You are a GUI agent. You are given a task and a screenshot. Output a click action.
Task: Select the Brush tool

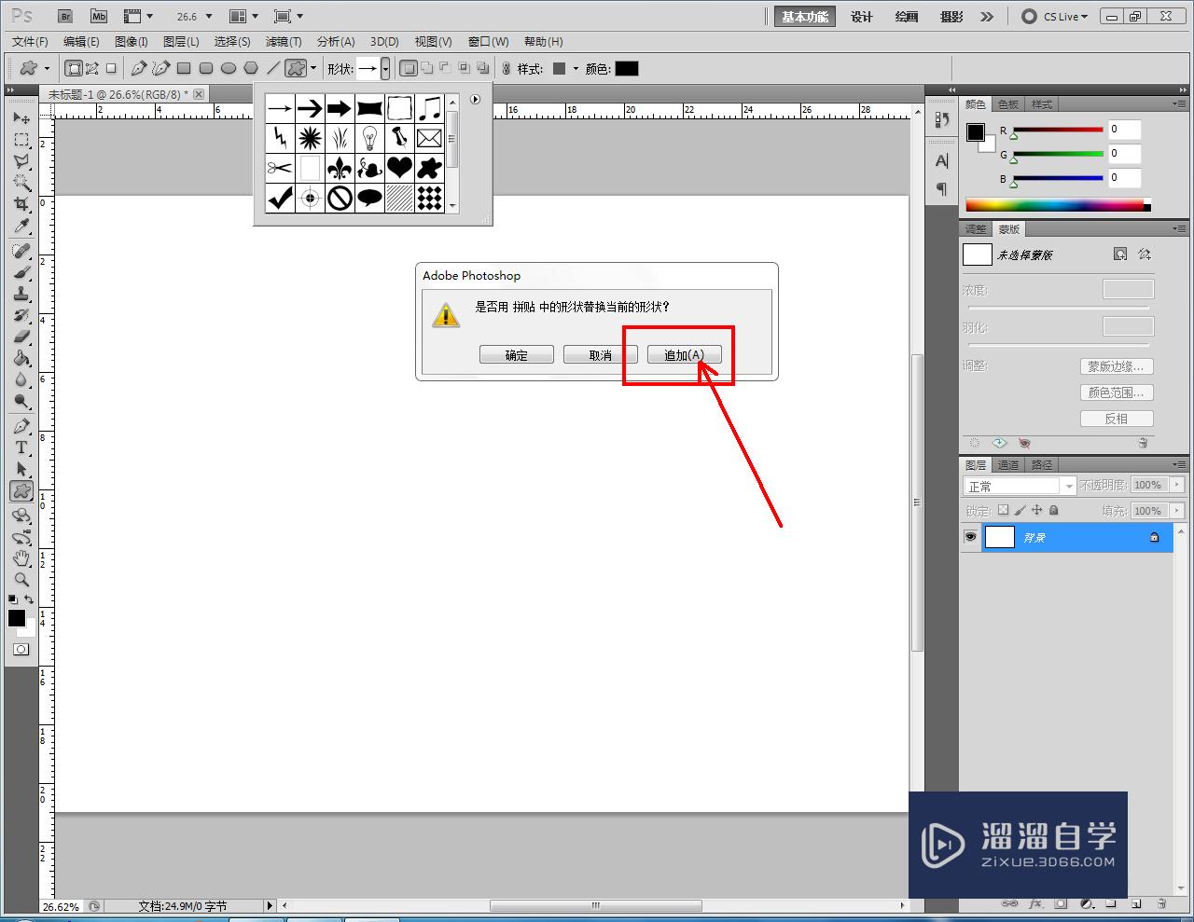(x=21, y=273)
